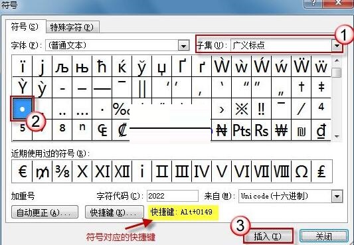Pick the recently used € symbol

(22, 171)
